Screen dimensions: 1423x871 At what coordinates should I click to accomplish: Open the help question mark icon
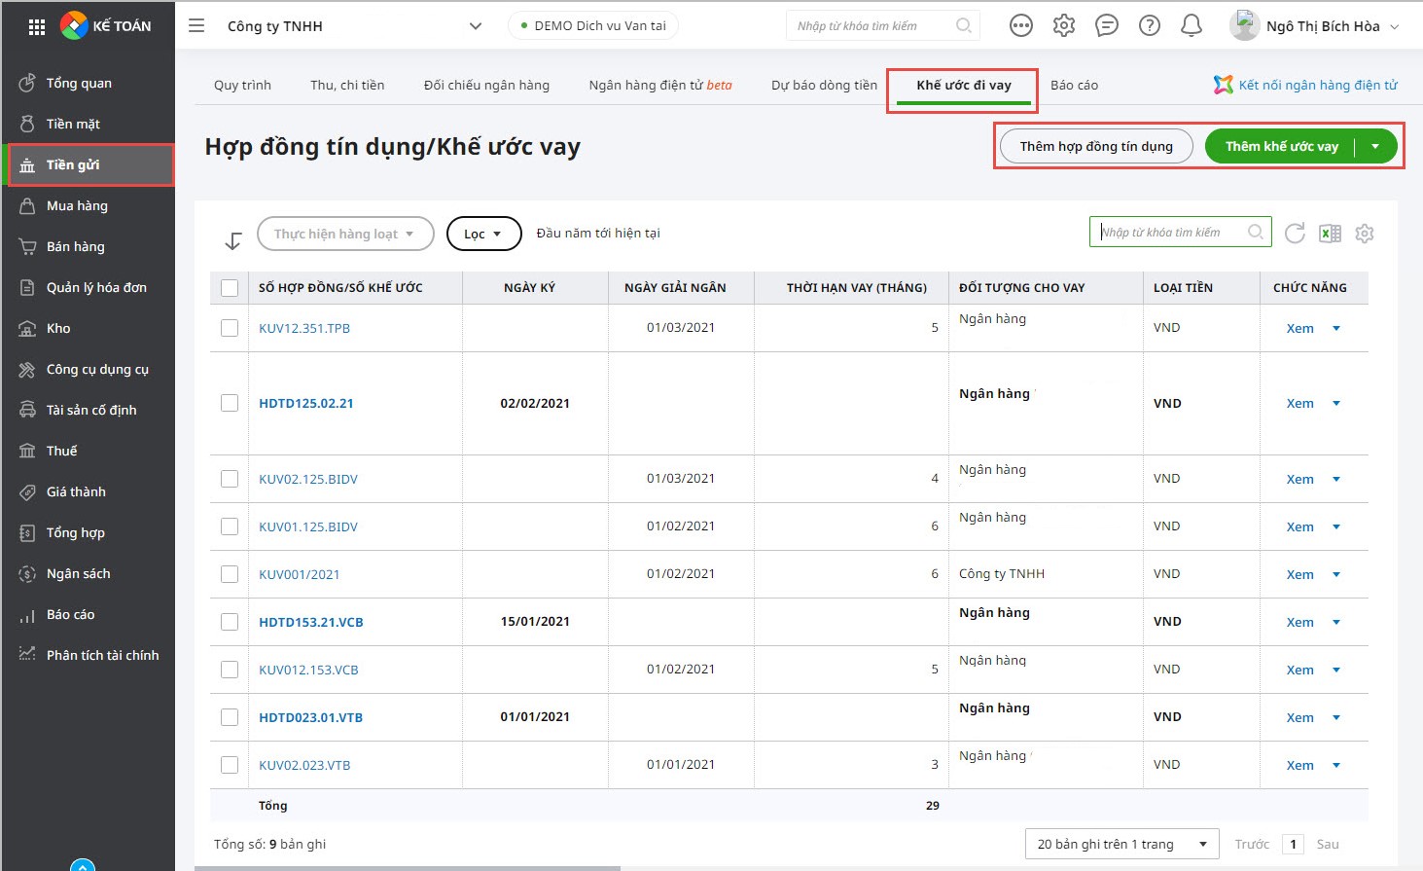1150,26
